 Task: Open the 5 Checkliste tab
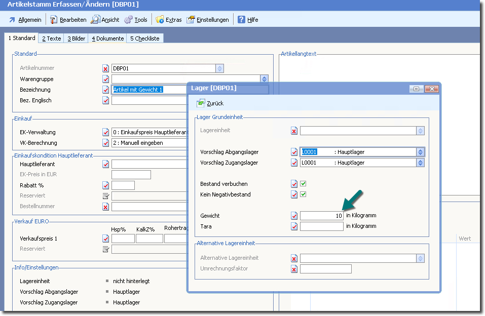pos(144,38)
